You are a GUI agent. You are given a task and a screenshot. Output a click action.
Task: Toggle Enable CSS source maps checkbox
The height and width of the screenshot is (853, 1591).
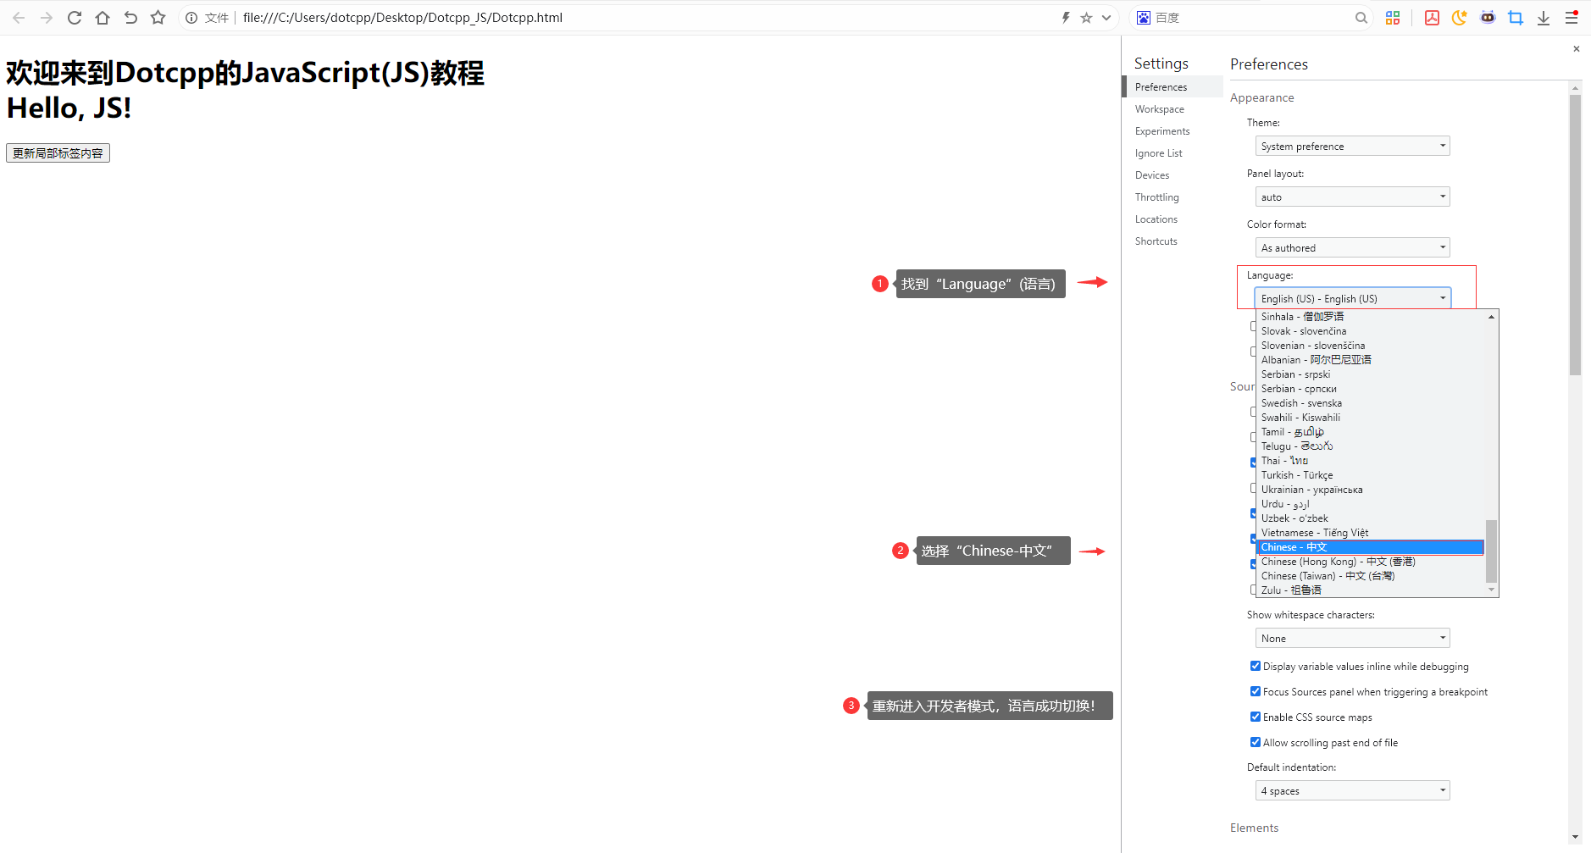coord(1256,717)
